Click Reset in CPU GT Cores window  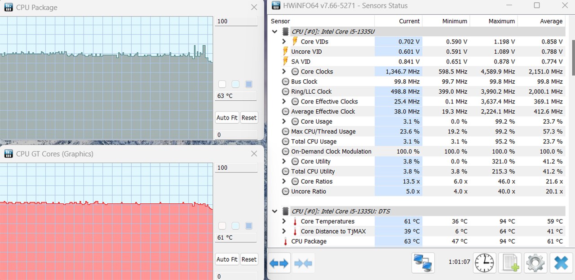[x=249, y=259]
